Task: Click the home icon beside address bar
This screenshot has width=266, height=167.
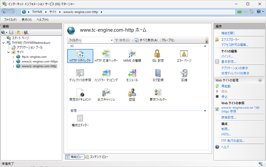Action: (251, 12)
